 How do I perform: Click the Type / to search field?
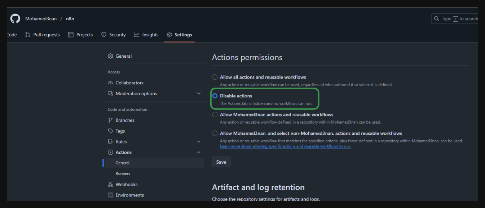[x=455, y=19]
